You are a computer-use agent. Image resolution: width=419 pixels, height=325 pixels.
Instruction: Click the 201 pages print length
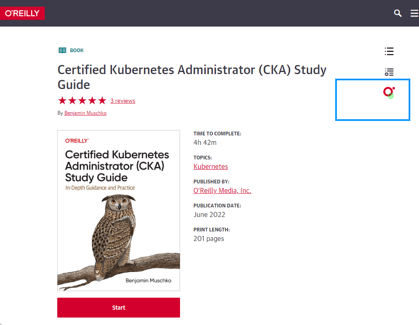(209, 238)
